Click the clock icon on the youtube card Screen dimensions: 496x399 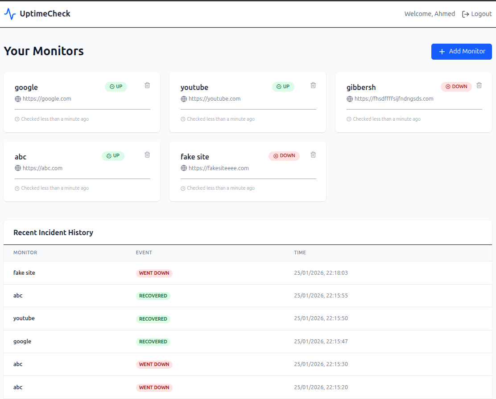(x=182, y=119)
